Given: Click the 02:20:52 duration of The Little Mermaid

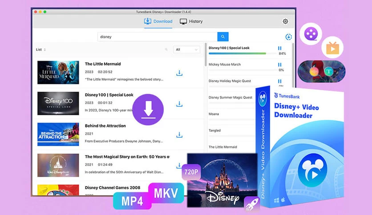Looking at the screenshot, I should point(105,72).
